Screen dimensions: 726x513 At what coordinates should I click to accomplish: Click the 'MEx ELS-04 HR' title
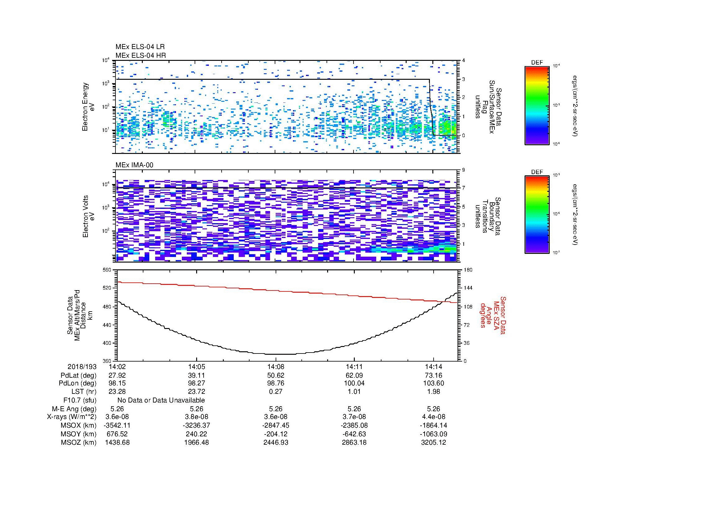tap(140, 55)
